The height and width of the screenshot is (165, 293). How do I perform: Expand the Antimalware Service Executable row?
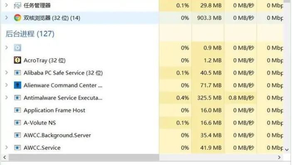pos(7,98)
